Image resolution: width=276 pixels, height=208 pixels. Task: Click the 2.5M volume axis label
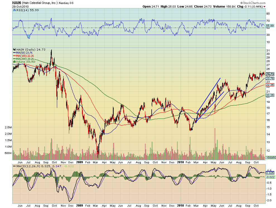[8, 127]
